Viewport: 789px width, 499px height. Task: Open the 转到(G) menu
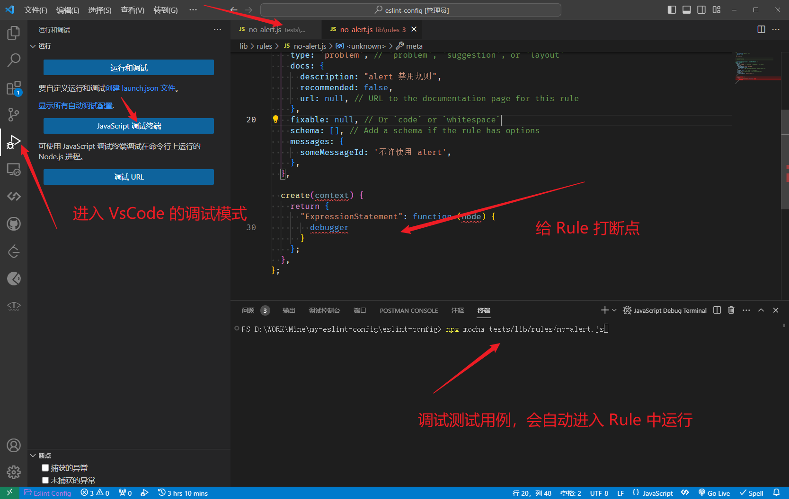[166, 10]
